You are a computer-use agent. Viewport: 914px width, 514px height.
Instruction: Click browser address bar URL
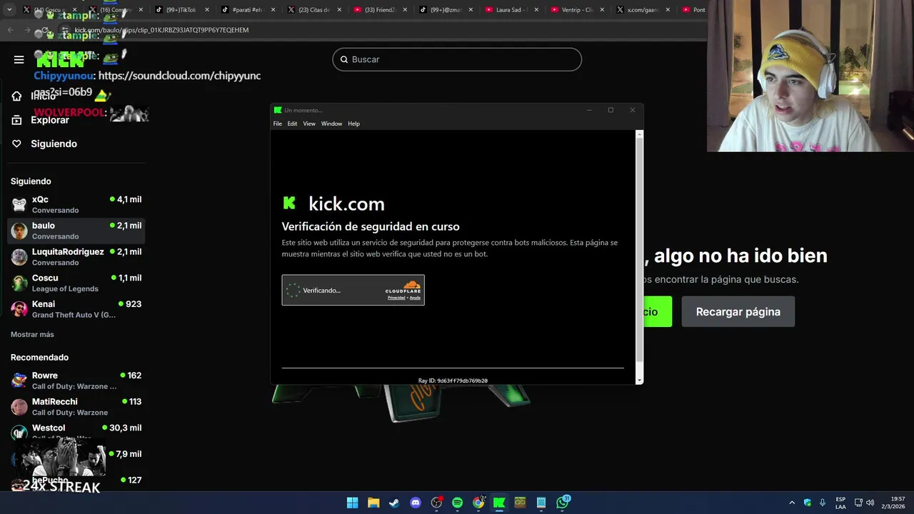point(161,30)
